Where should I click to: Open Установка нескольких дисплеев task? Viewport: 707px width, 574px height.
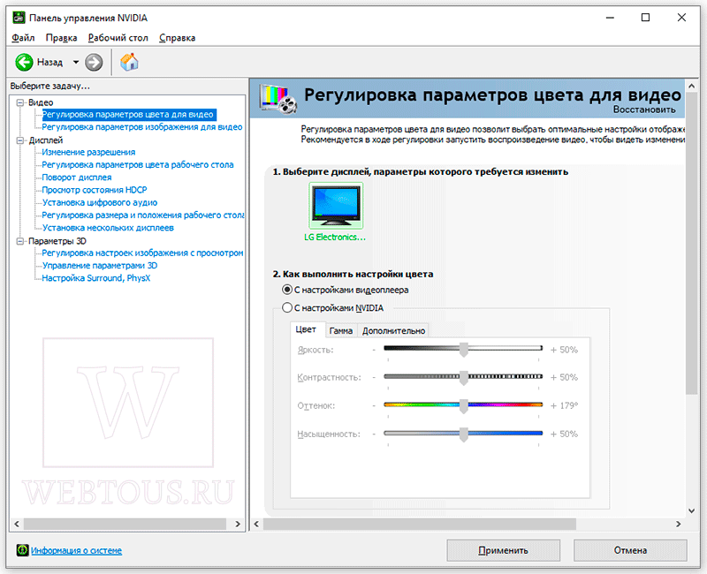pos(108,228)
